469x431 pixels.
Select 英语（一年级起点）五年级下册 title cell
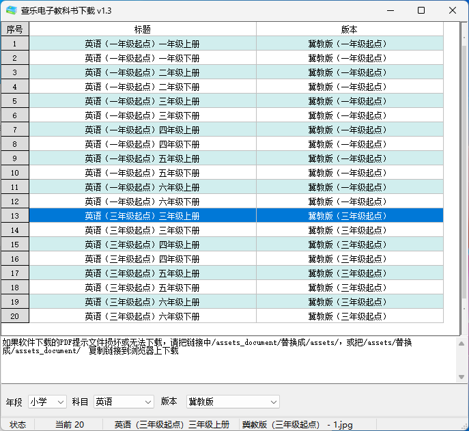pos(143,173)
